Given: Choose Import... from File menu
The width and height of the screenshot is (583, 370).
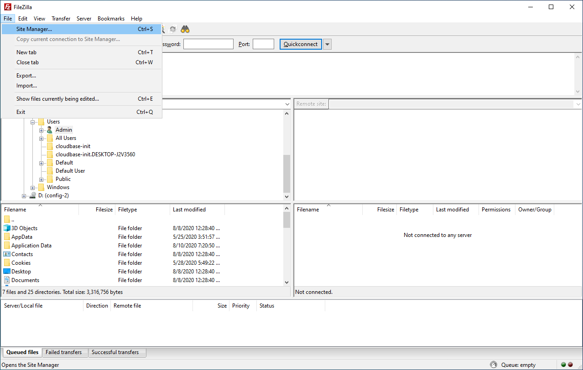Looking at the screenshot, I should coord(82,86).
